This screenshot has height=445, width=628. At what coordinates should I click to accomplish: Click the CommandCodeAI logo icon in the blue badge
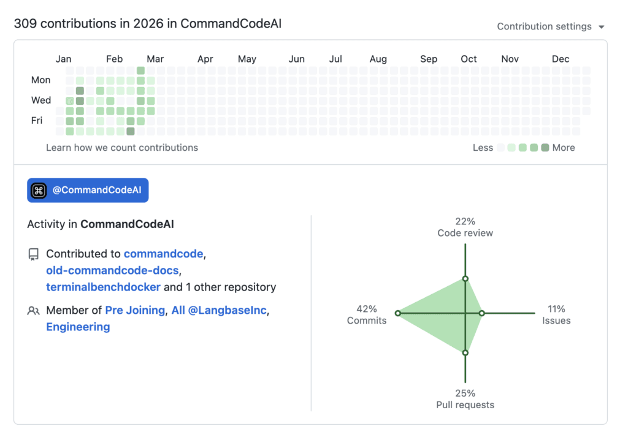(39, 191)
